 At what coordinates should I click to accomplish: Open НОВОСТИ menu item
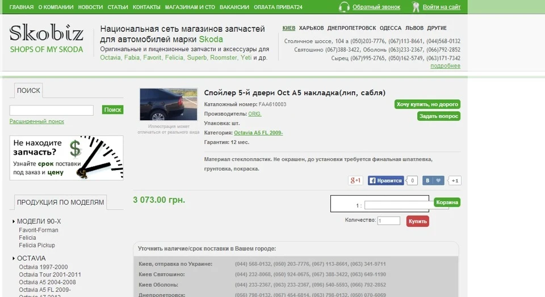(x=90, y=7)
